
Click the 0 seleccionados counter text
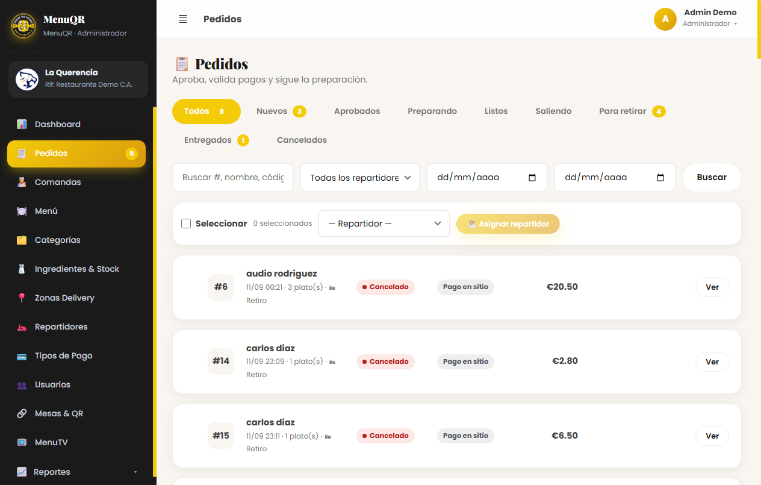pos(282,224)
